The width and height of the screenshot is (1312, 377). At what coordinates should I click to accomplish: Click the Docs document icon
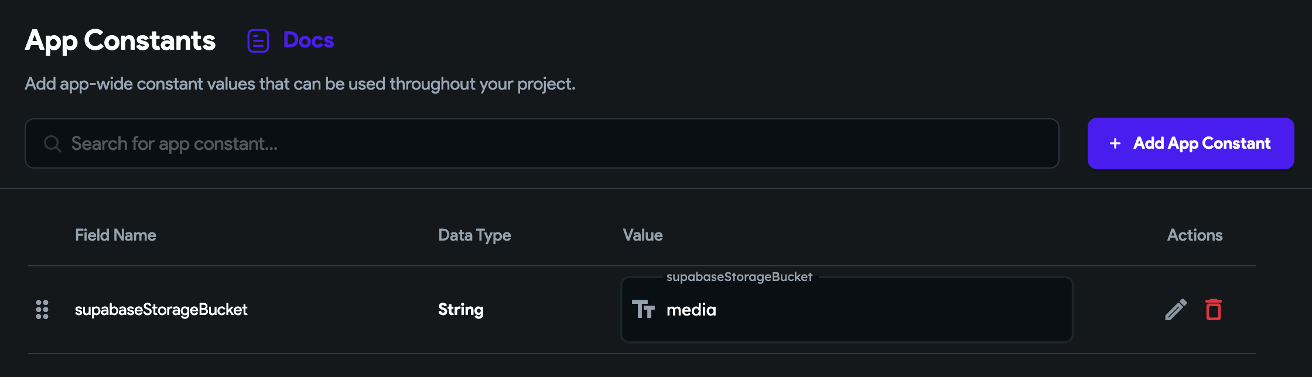point(258,41)
